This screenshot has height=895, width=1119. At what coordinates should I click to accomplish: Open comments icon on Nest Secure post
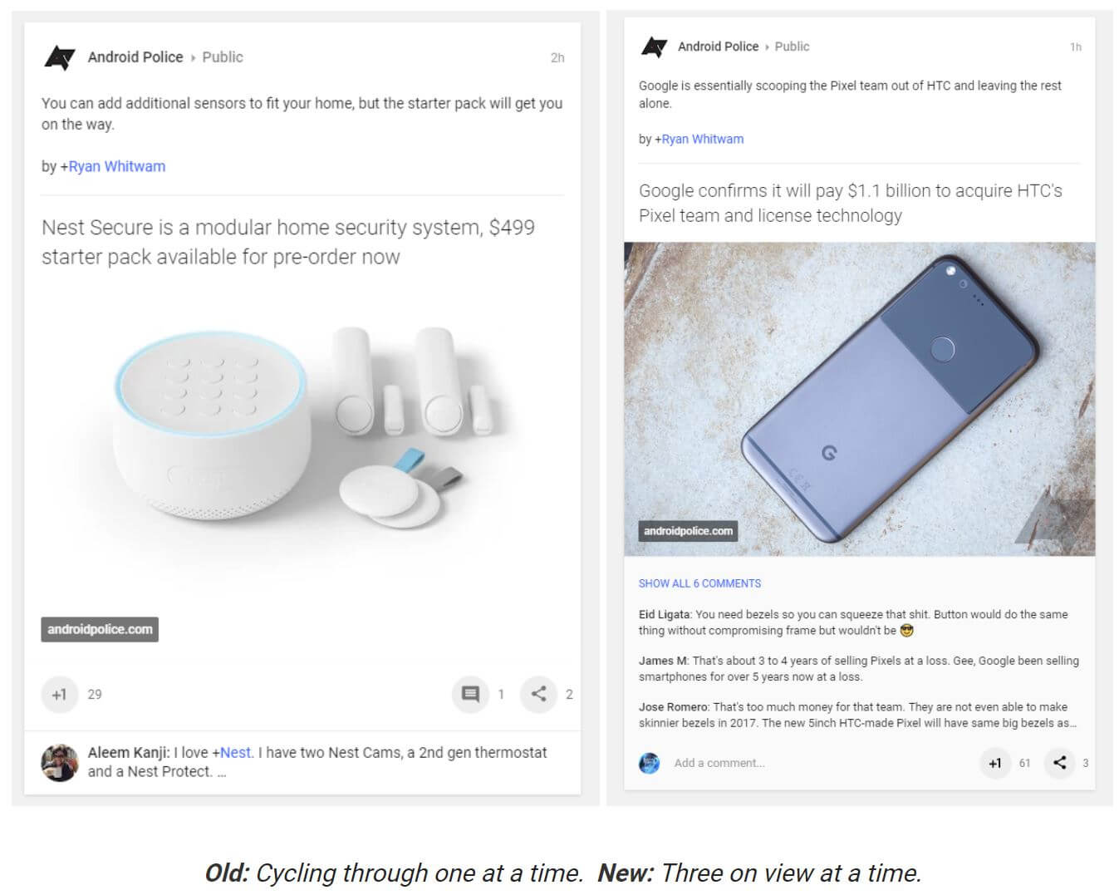tap(470, 694)
